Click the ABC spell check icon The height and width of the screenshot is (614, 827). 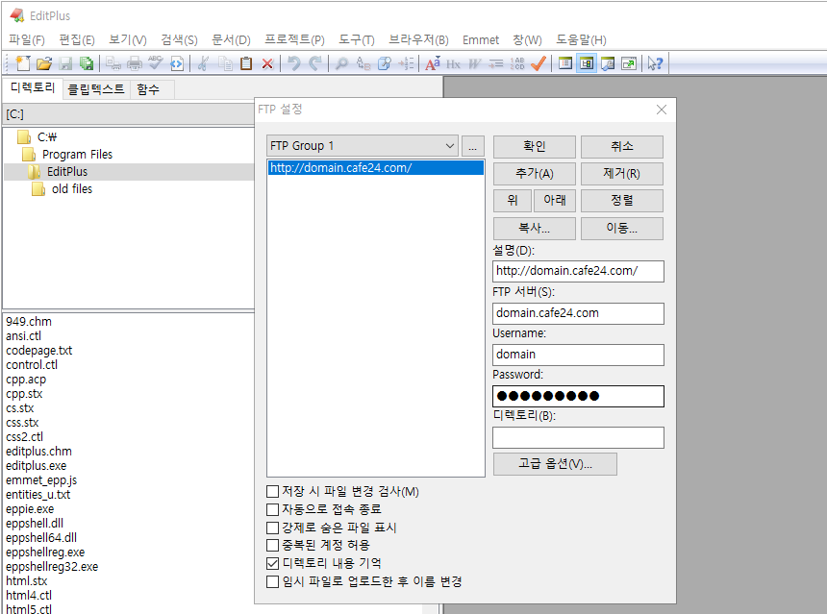click(x=156, y=63)
